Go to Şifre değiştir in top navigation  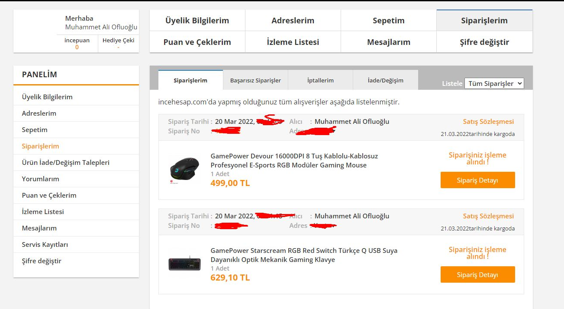484,42
